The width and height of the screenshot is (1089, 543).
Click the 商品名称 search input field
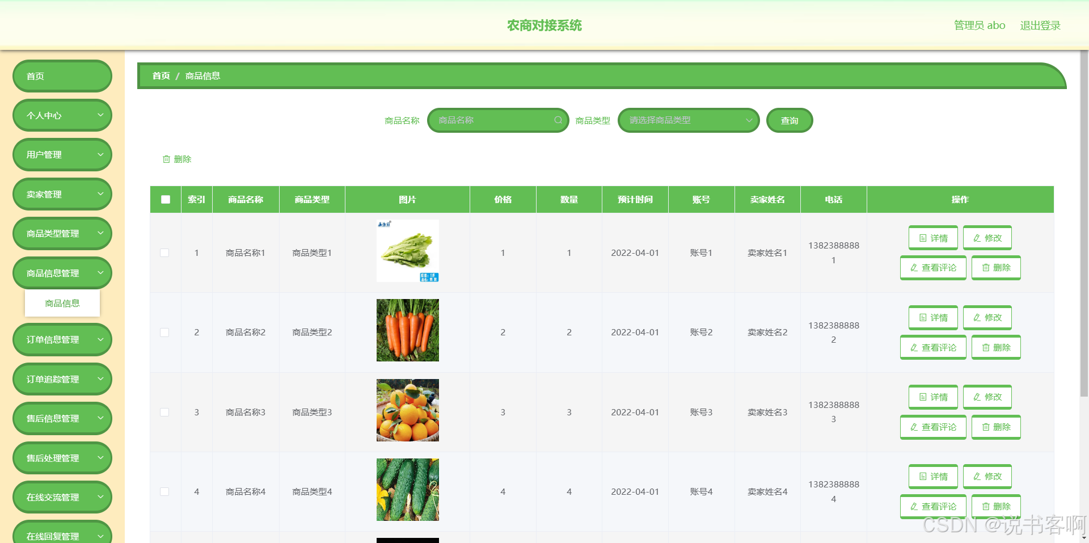point(498,120)
